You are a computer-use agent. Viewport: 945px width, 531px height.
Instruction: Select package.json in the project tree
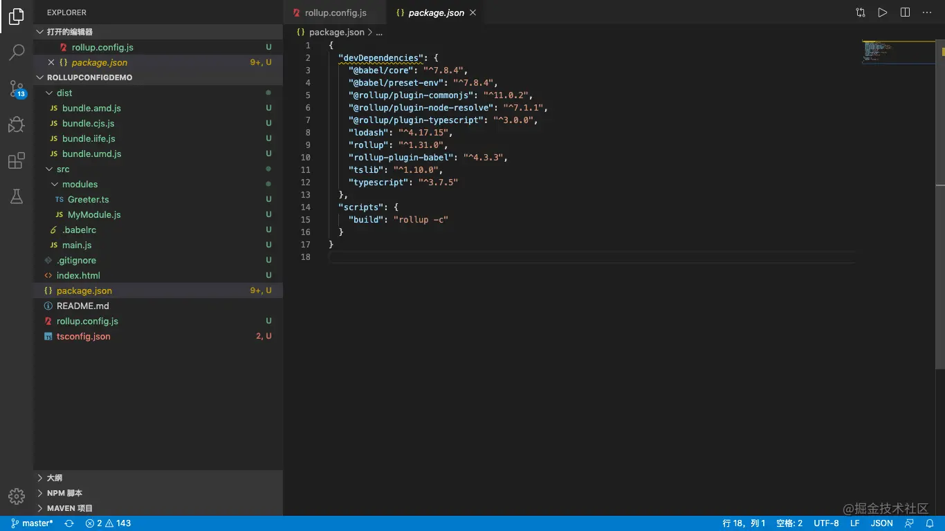[x=158, y=290]
